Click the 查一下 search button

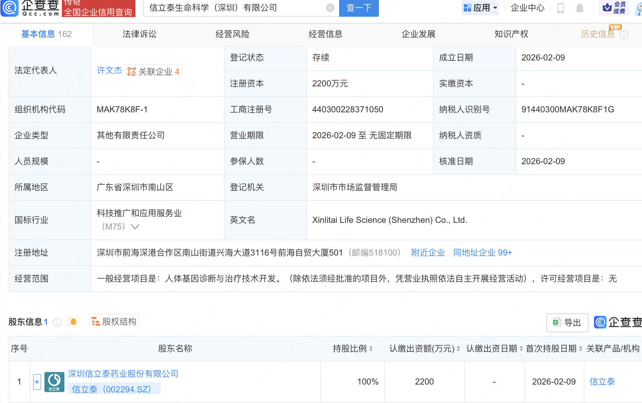click(x=358, y=8)
